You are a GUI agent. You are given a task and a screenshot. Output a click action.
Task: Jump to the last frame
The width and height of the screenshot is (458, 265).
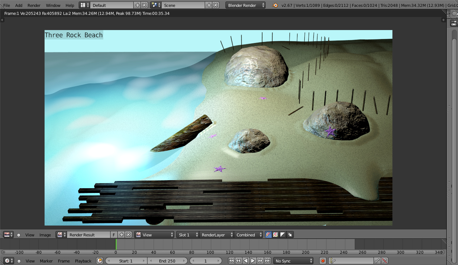[x=267, y=261]
